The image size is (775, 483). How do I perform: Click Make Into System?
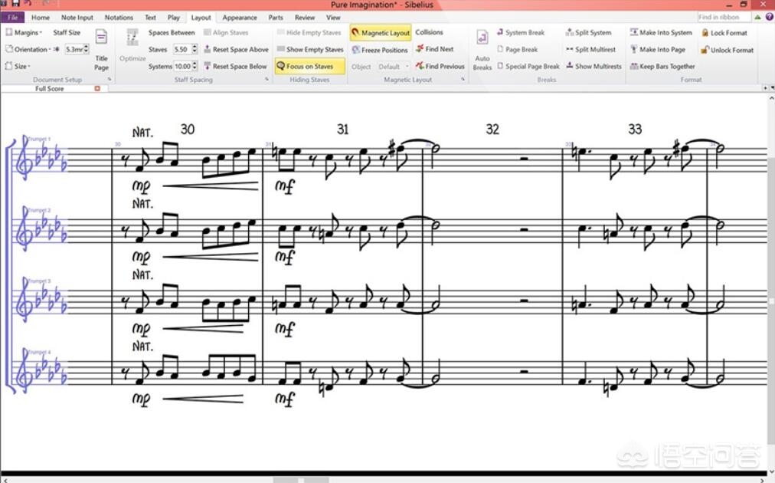[x=661, y=33]
